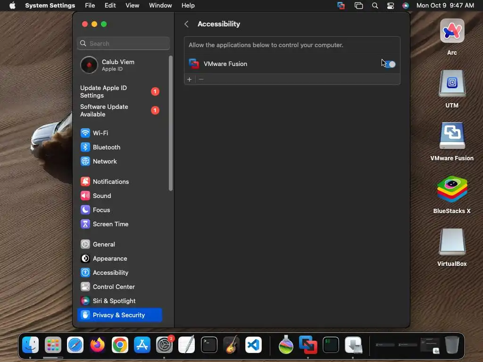
Task: Open Terminal from the Dock
Action: pyautogui.click(x=209, y=345)
